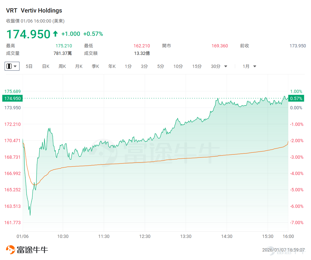Click the -4.00% right axis label
Image resolution: width=311 pixels, height=260 pixels.
tap(297, 174)
